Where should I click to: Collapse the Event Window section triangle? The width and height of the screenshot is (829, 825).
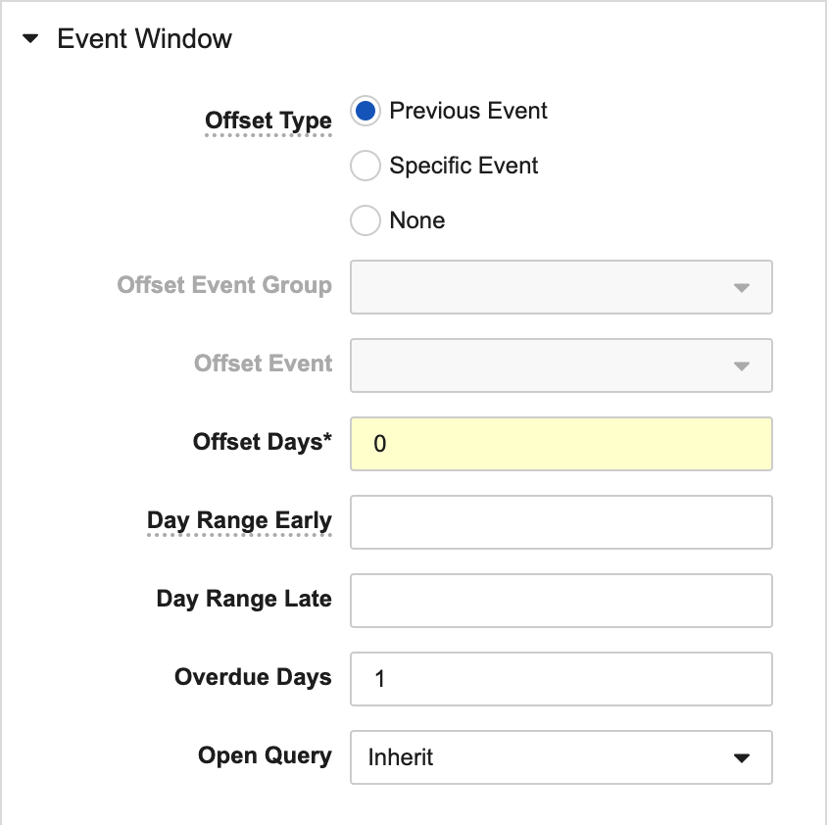pos(31,40)
